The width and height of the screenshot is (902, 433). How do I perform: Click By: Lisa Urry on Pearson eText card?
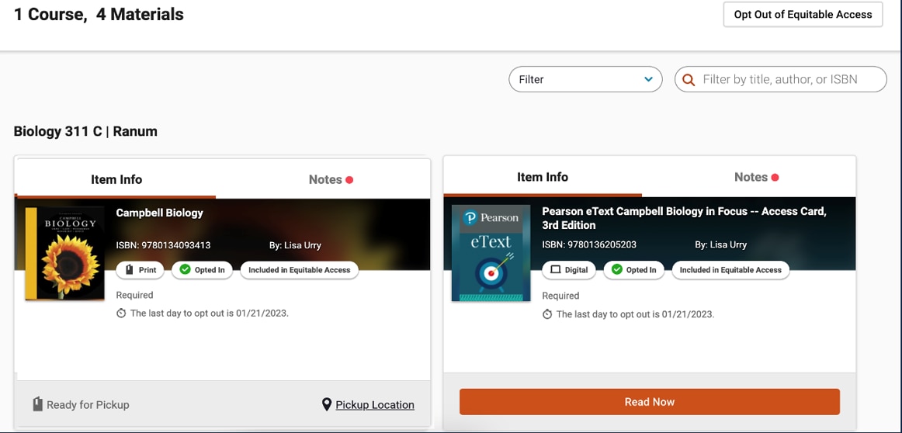coord(721,244)
